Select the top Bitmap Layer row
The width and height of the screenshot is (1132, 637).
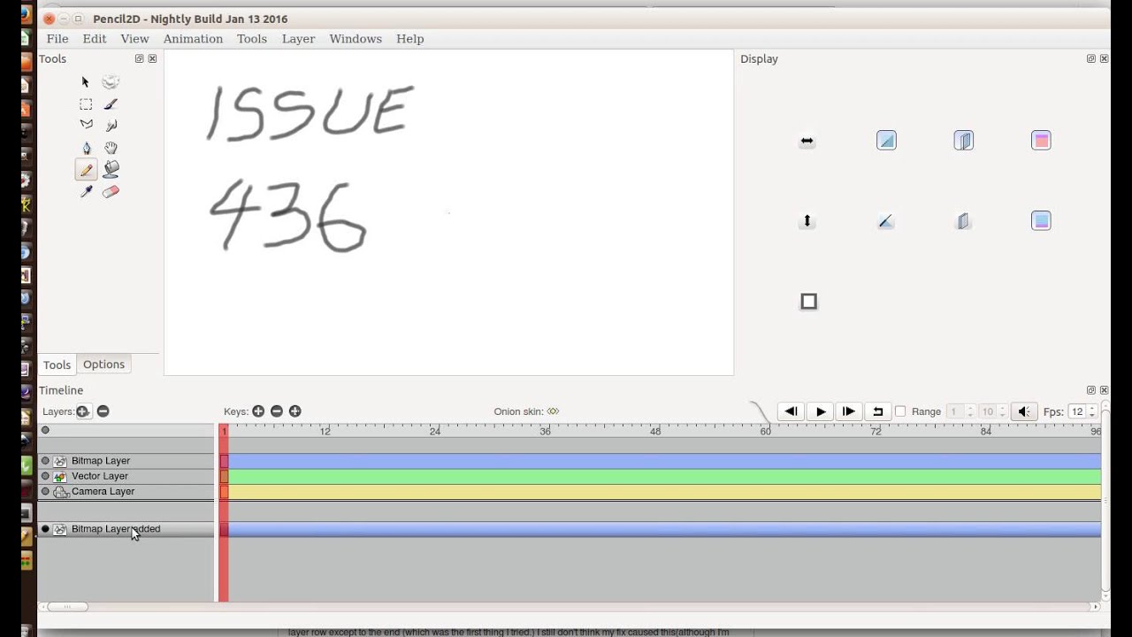coord(126,461)
